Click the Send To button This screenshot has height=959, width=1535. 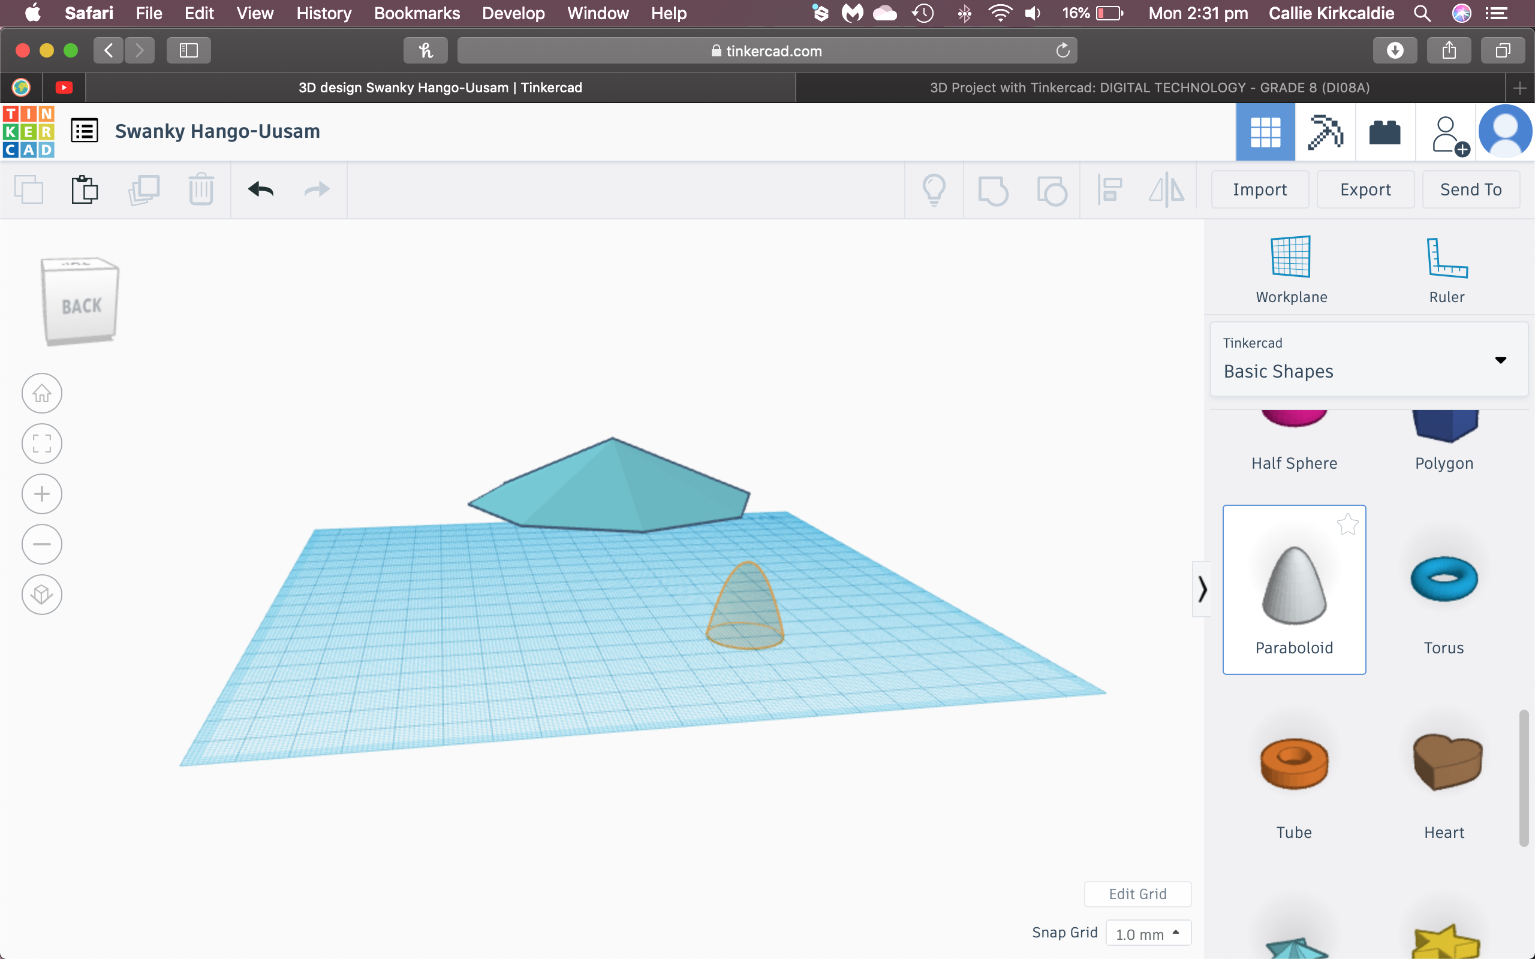pyautogui.click(x=1470, y=189)
